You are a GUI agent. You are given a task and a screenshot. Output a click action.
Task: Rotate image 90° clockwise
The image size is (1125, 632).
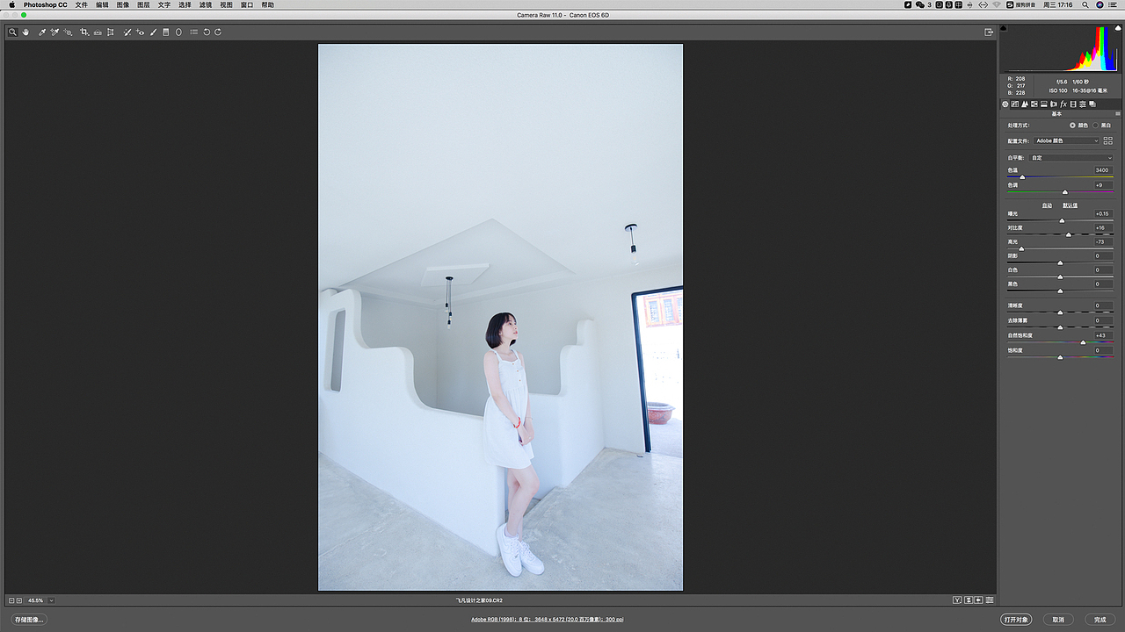point(218,32)
